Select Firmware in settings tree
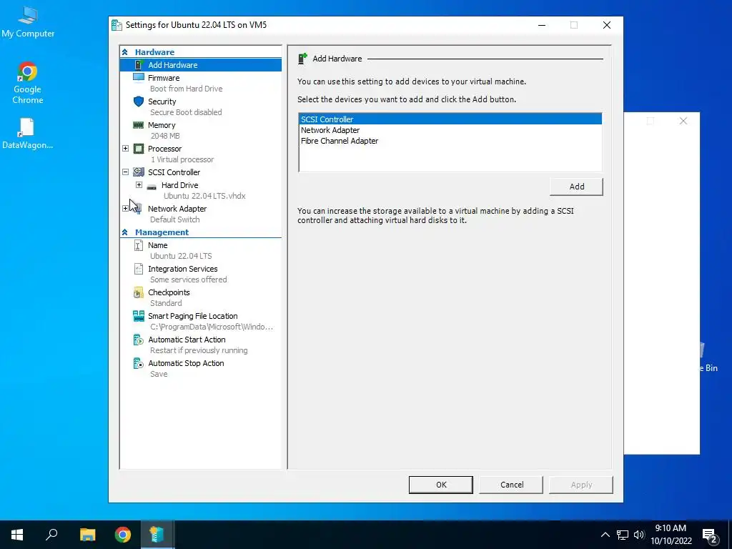The image size is (732, 549). (164, 78)
